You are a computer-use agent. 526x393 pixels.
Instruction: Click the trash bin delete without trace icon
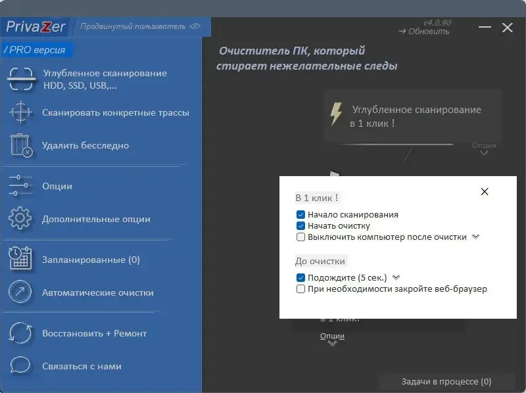tap(21, 145)
